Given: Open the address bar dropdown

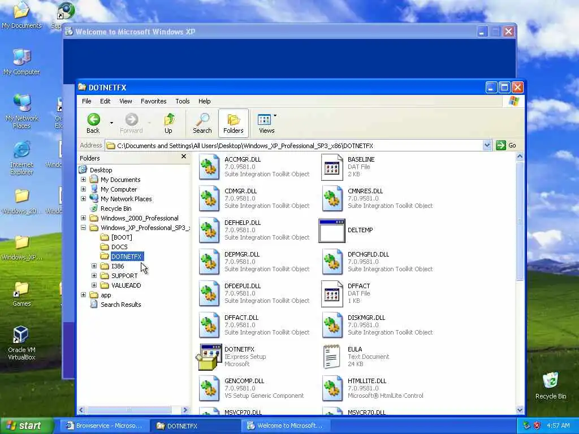Looking at the screenshot, I should [487, 145].
